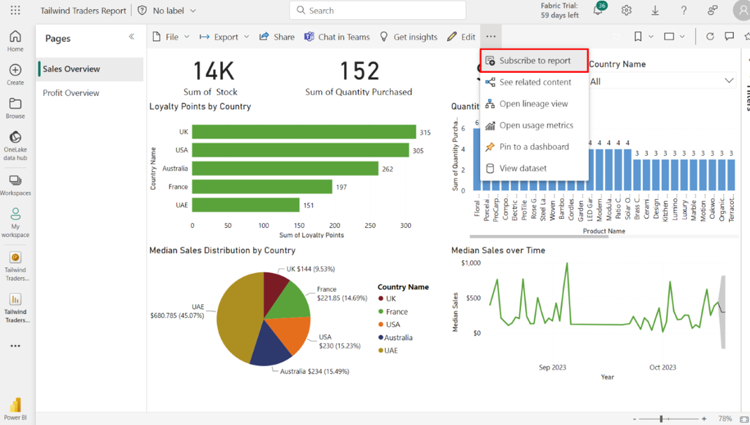Expand the Country Name slicer dropdown
Screen dimensions: 750x425
[729, 81]
